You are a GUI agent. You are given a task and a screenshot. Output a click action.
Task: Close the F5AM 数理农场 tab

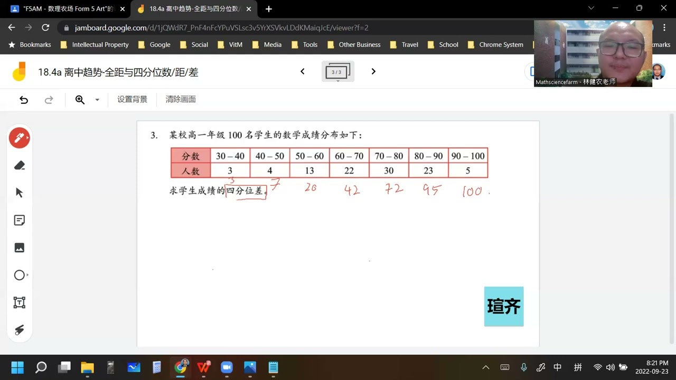[123, 9]
